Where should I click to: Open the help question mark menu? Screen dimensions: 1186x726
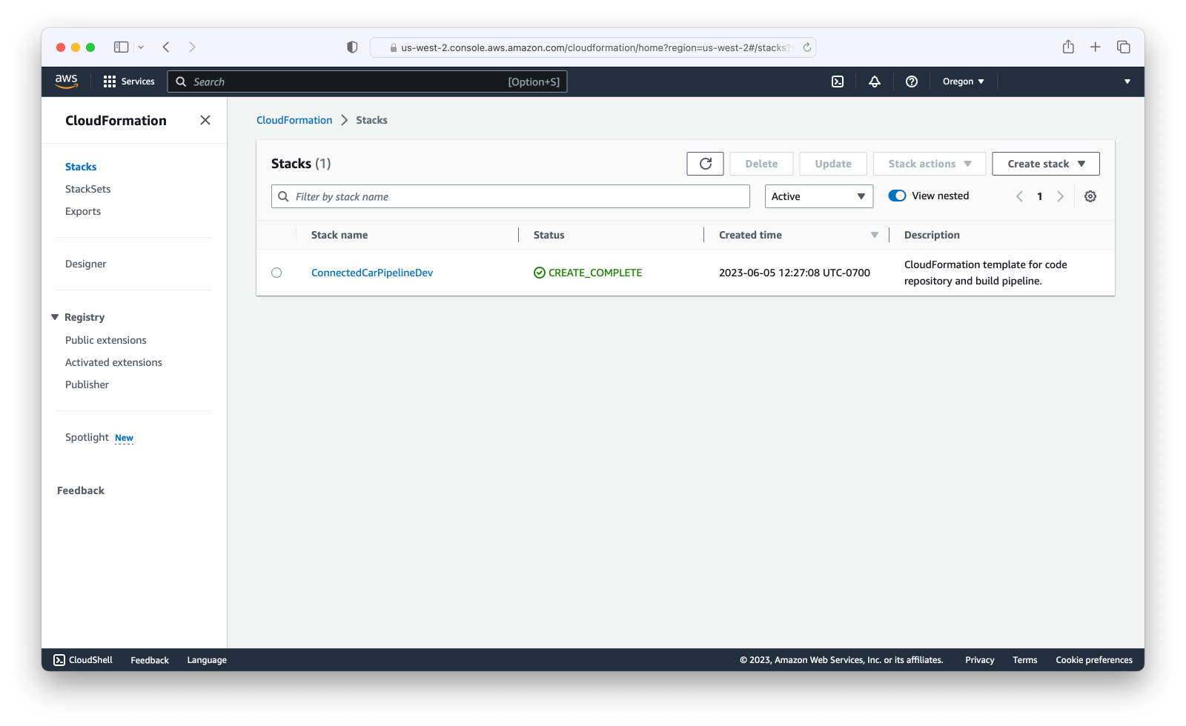(x=912, y=81)
